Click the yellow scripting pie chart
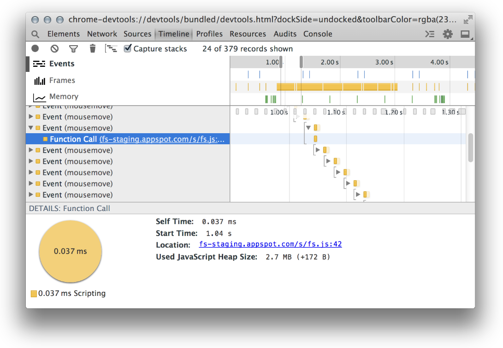503x348 pixels. tap(70, 251)
